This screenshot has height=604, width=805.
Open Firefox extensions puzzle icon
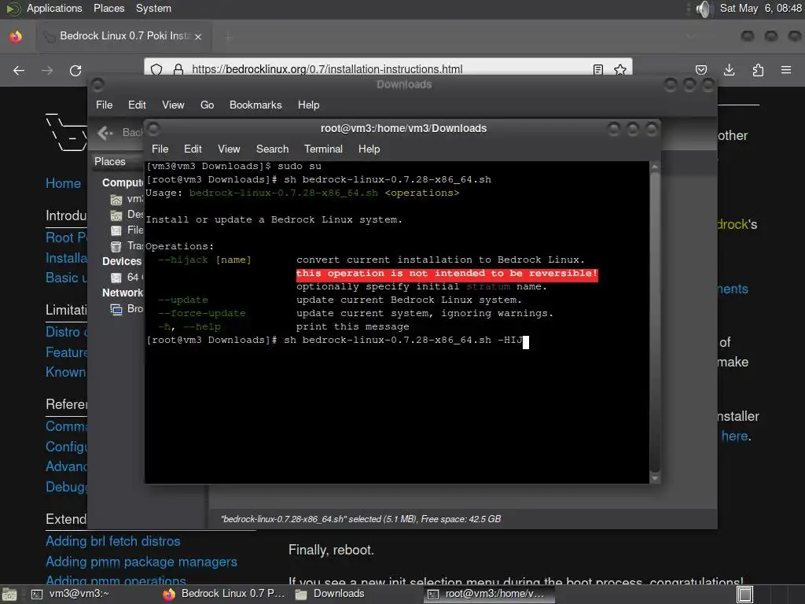click(x=758, y=70)
